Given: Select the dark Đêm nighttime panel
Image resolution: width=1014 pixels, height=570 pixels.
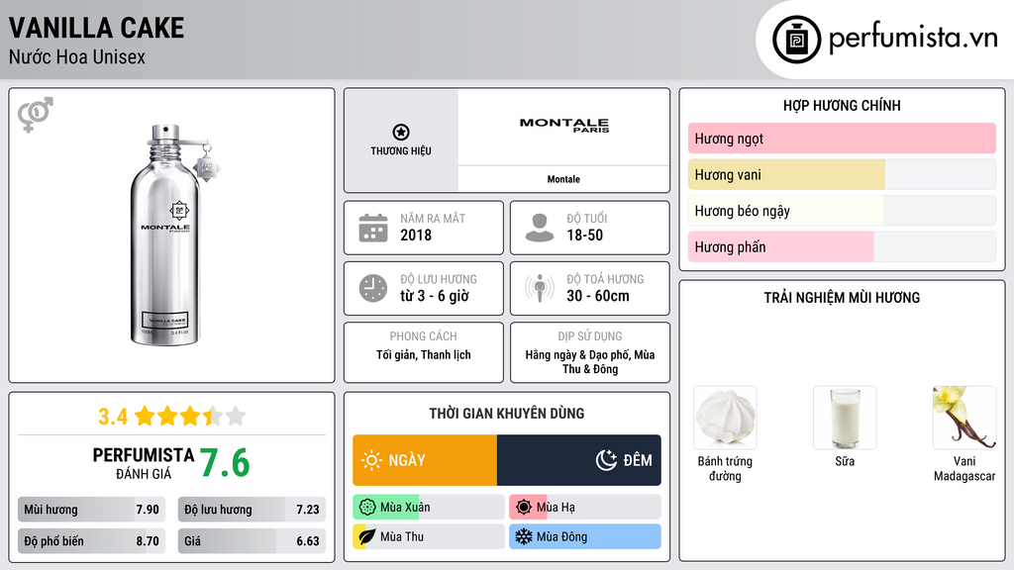Looking at the screenshot, I should click(579, 460).
